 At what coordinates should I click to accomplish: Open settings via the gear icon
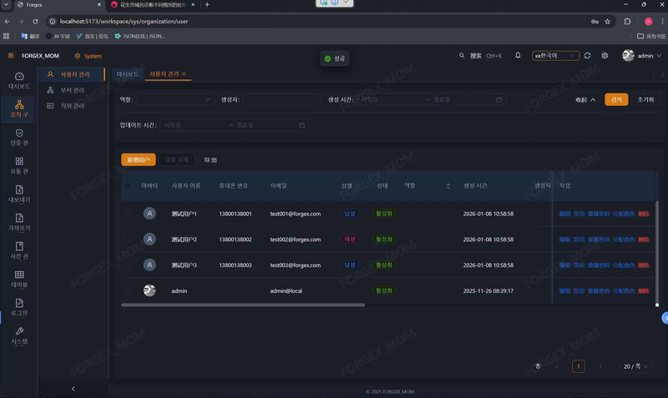pos(605,56)
